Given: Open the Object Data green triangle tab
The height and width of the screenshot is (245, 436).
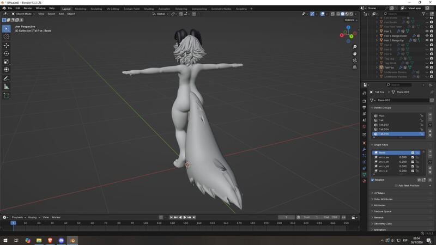Looking at the screenshot, I should 364,174.
